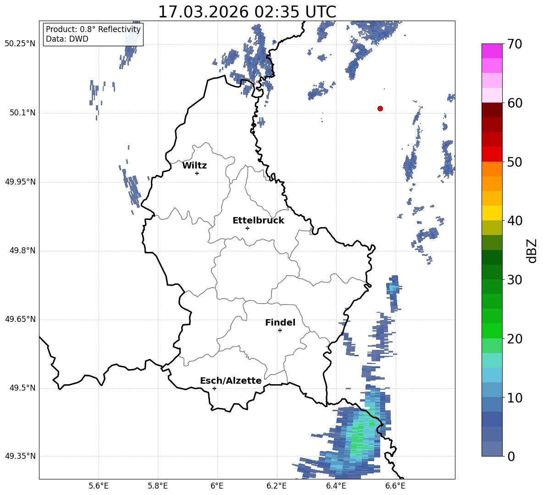Click the red dot radar marker
This screenshot has height=495, width=543.
(x=380, y=109)
